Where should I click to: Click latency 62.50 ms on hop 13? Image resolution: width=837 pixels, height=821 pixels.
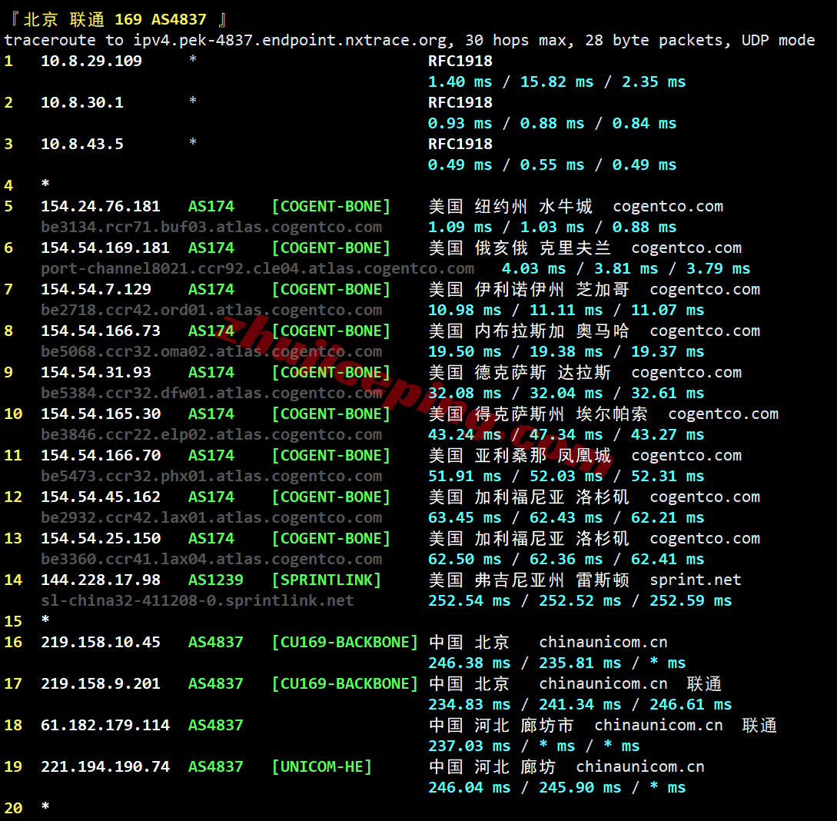(x=464, y=560)
